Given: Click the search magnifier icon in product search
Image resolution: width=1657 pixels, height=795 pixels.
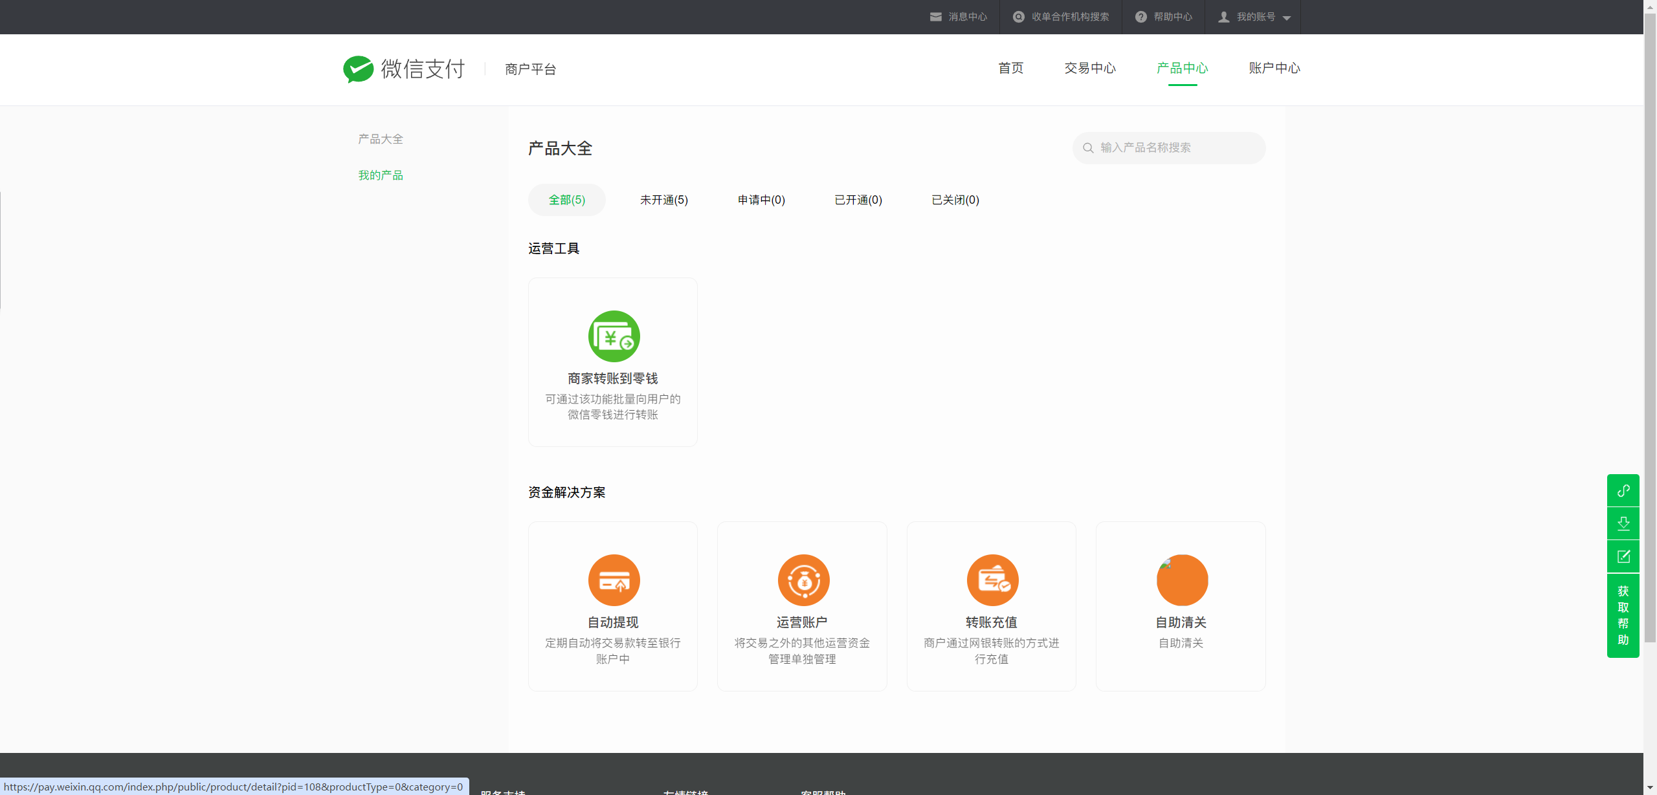Looking at the screenshot, I should point(1088,148).
